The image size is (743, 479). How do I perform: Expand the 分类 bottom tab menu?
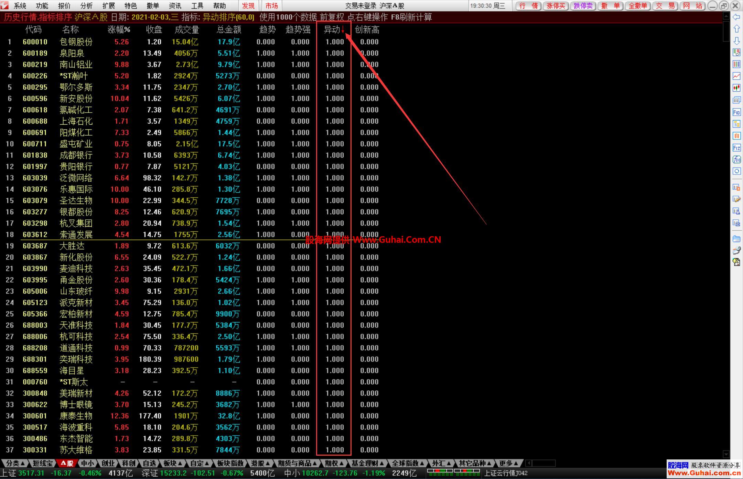(x=15, y=463)
